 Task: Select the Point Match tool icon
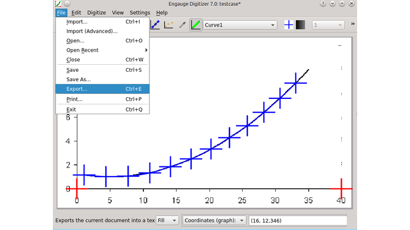pyautogui.click(x=169, y=25)
